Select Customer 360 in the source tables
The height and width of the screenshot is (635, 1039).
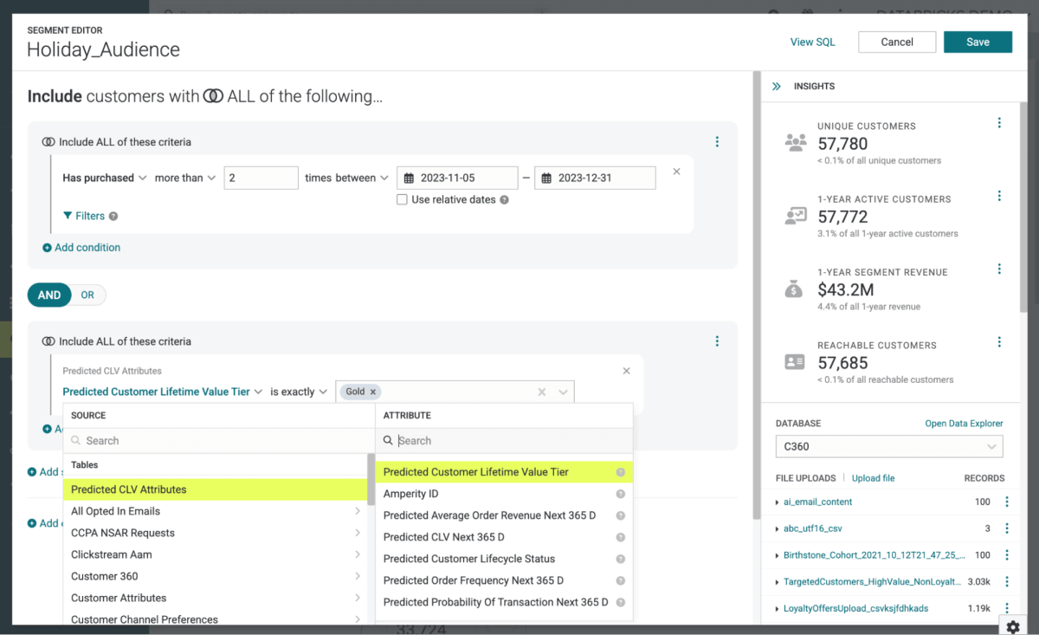[x=105, y=576]
